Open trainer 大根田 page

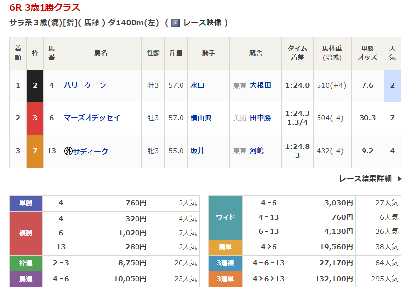pyautogui.click(x=260, y=85)
